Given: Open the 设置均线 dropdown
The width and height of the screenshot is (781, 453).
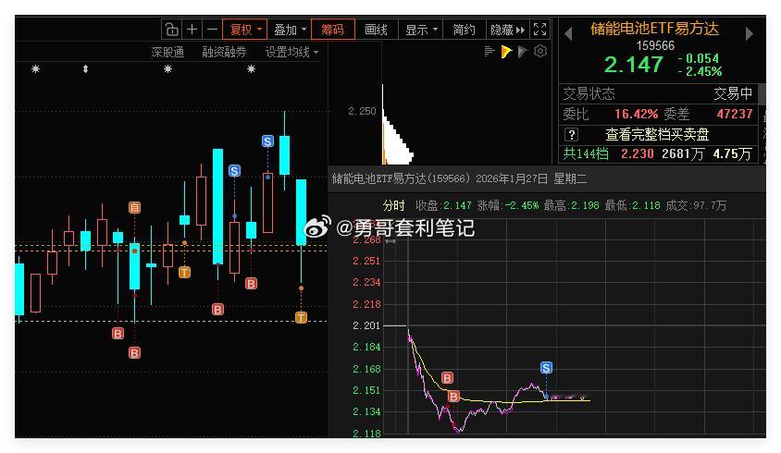Looking at the screenshot, I should point(291,52).
